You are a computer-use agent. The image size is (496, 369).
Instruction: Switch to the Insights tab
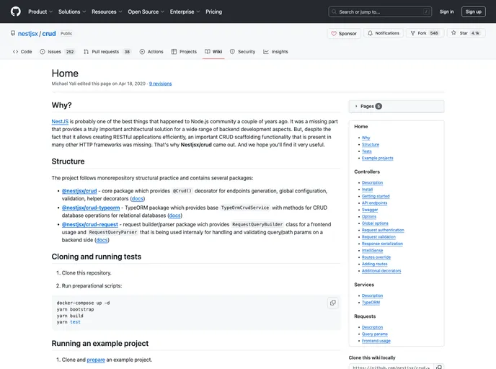[276, 52]
